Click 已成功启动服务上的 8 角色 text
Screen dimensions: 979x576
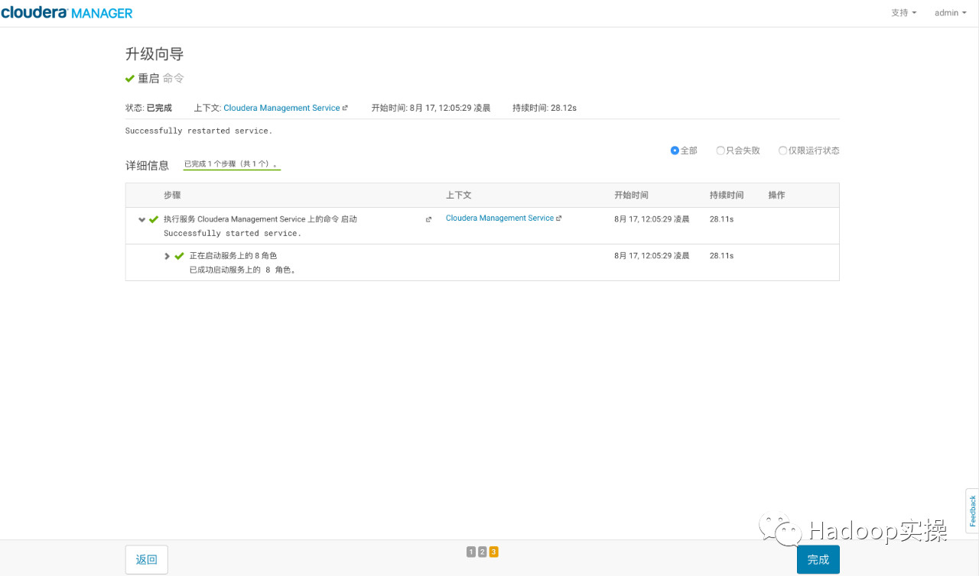243,270
